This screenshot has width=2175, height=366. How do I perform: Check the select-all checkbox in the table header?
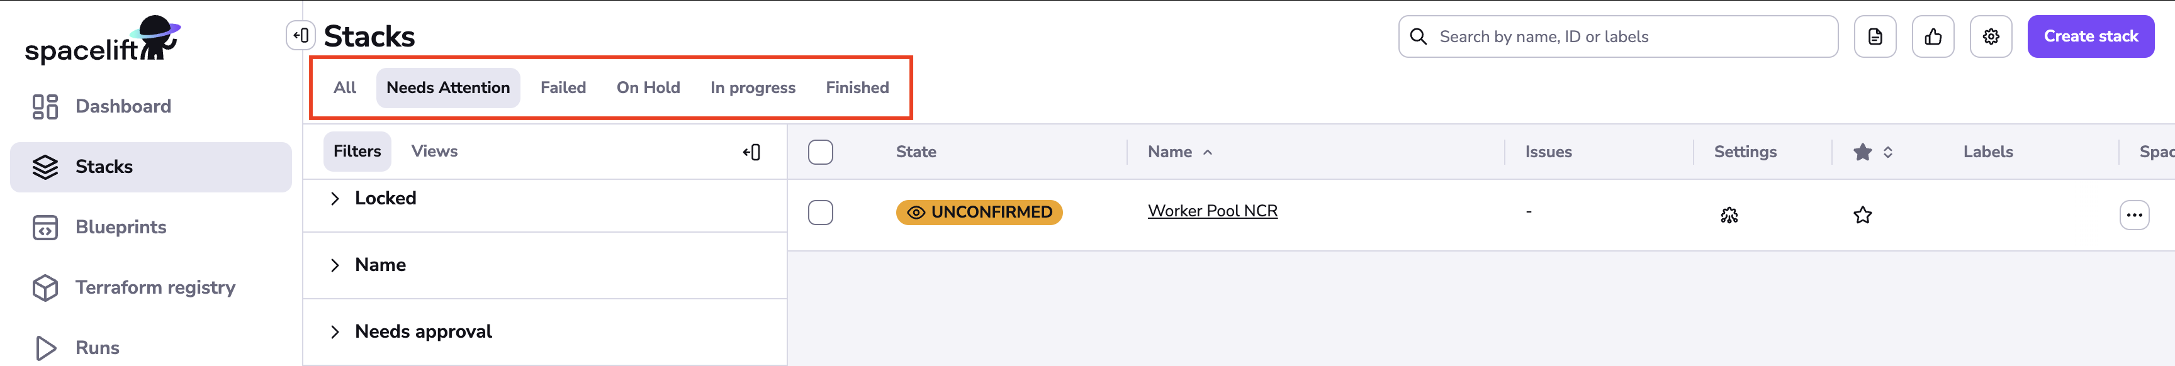point(820,152)
